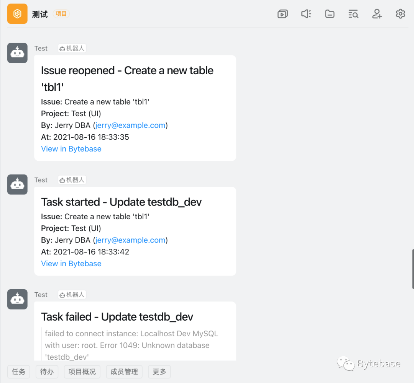
Task: Click Issue: Create a new table line in Task started card
Action: (x=95, y=217)
